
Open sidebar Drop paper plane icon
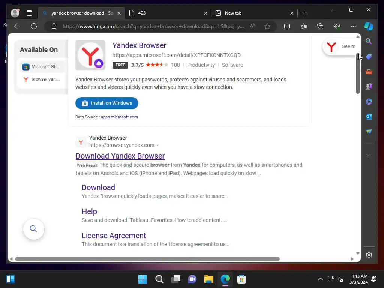tap(369, 132)
